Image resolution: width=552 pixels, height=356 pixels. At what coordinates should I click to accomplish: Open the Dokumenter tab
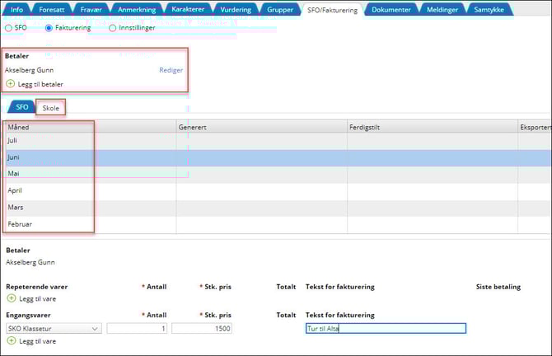[x=391, y=9]
